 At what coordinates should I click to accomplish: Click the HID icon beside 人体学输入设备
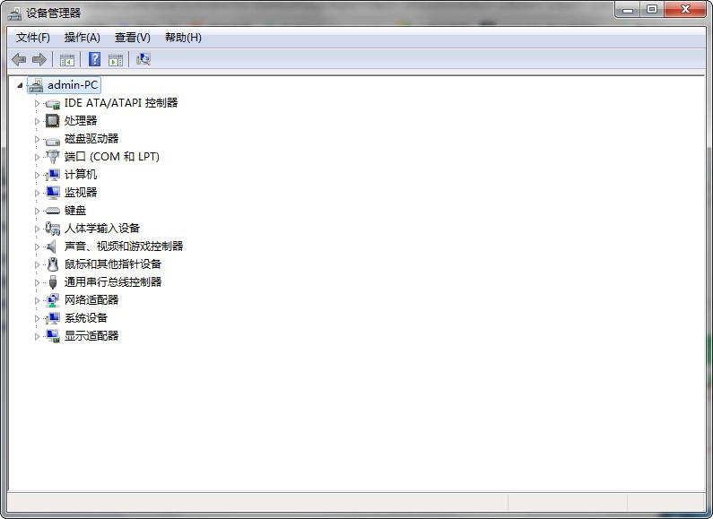pos(53,229)
